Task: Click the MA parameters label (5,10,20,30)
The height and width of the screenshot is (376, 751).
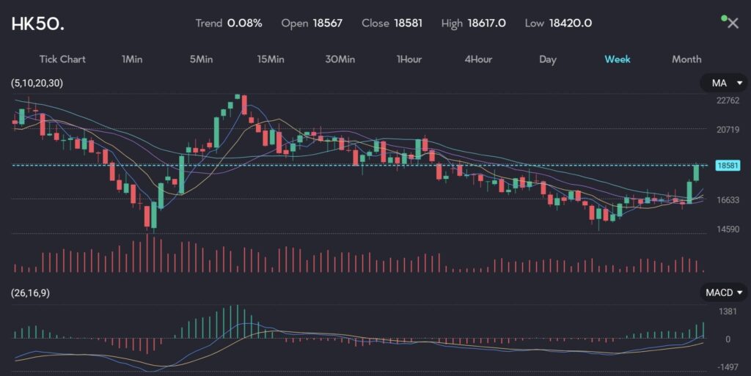Action: 37,84
